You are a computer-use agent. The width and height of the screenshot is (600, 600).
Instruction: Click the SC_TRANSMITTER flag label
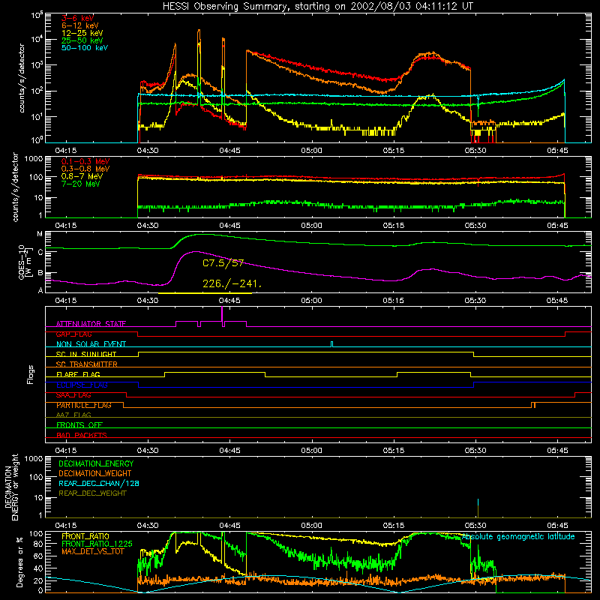click(86, 364)
